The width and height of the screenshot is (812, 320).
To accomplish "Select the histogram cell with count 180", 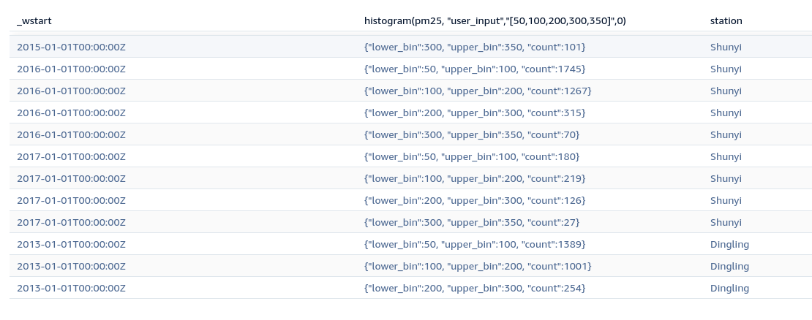I will point(471,156).
